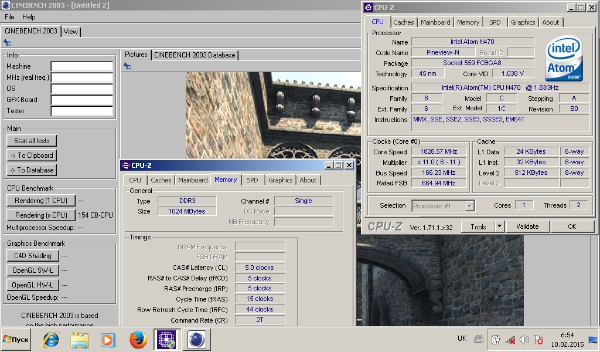Open Caches tab in CPU-Z CPU window
Screen dimensions: 600x352
[x=403, y=22]
